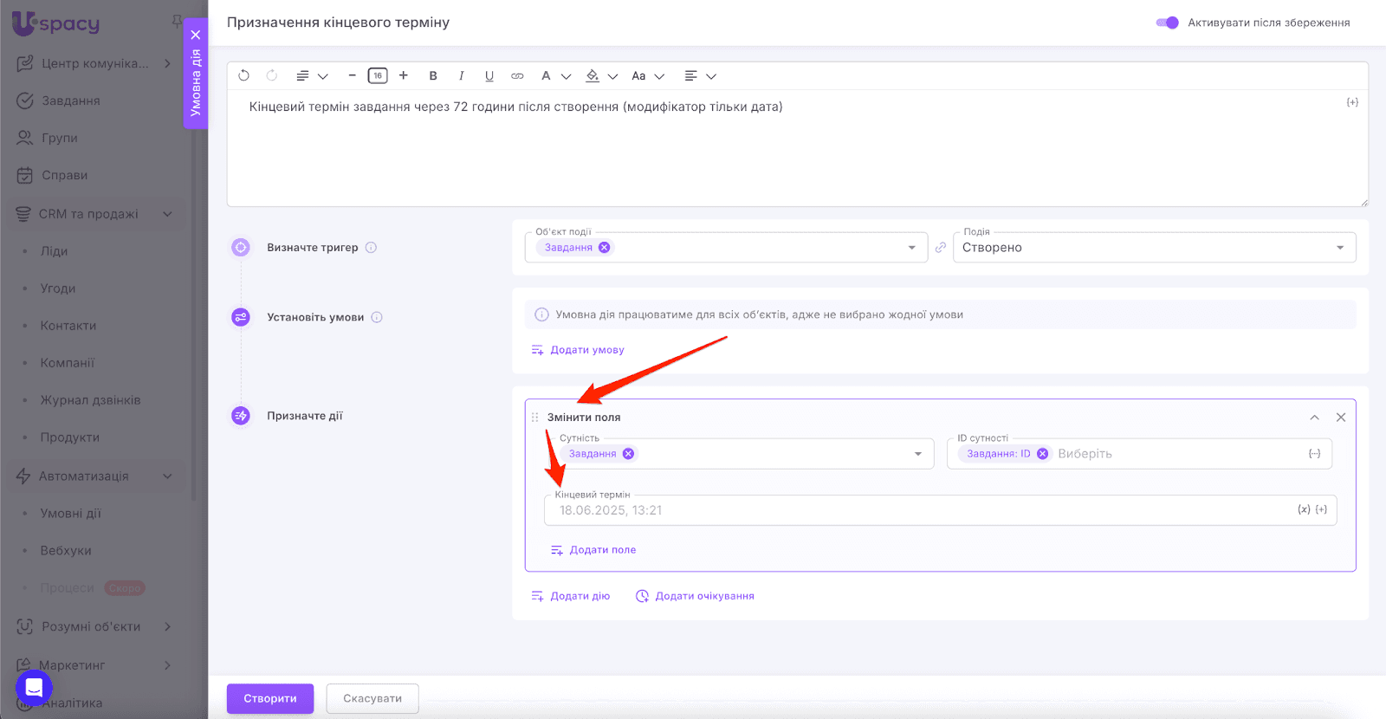Click the Створити button
Viewport: 1386px width, 719px height.
coord(269,698)
